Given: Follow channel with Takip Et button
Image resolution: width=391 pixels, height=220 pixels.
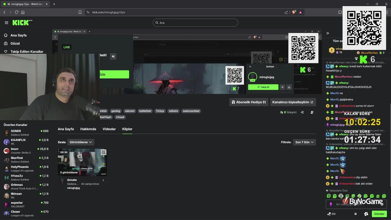Looking at the screenshot, I should pos(263,87).
